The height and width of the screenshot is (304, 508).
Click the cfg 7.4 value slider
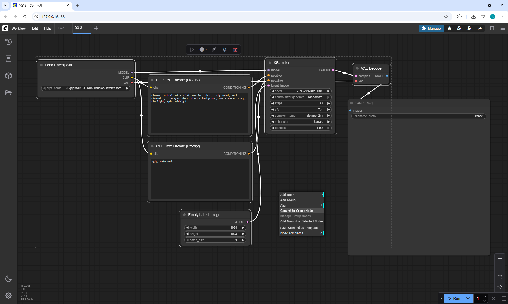point(300,110)
